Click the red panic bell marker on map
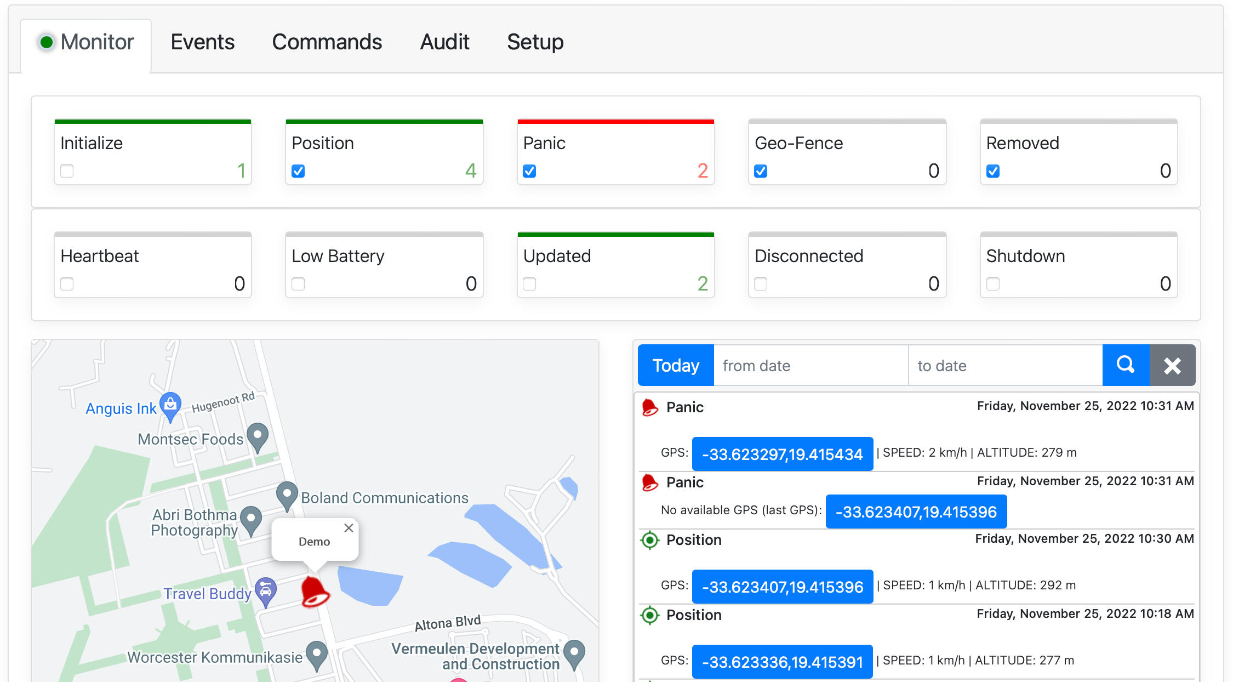 (x=314, y=592)
